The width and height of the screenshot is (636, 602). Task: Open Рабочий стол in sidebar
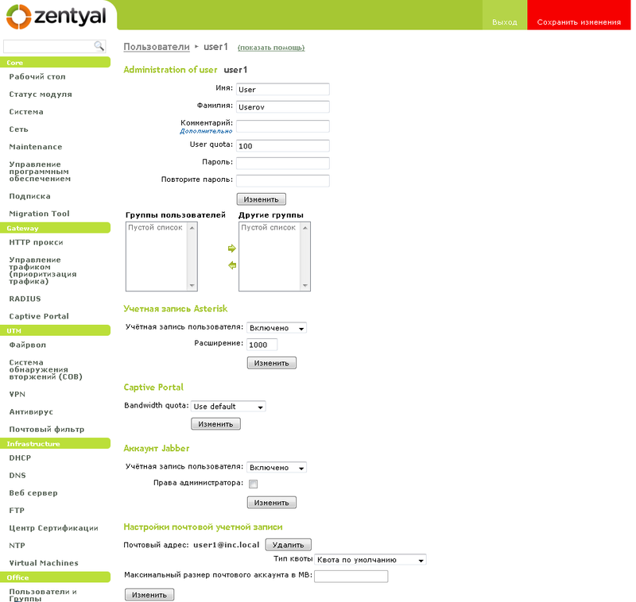(37, 76)
